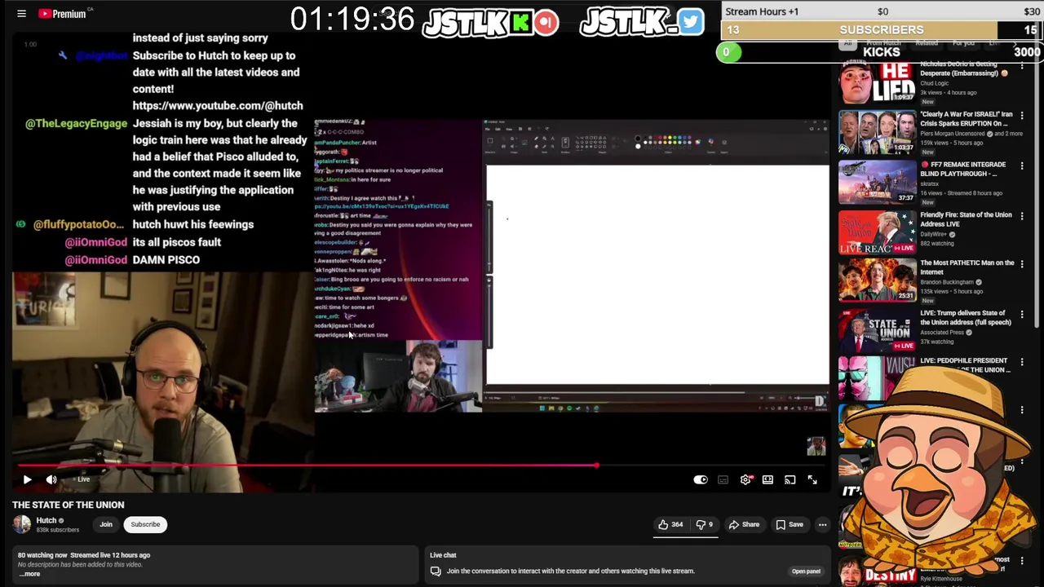The width and height of the screenshot is (1044, 587).
Task: Play the paused video
Action: tap(27, 480)
